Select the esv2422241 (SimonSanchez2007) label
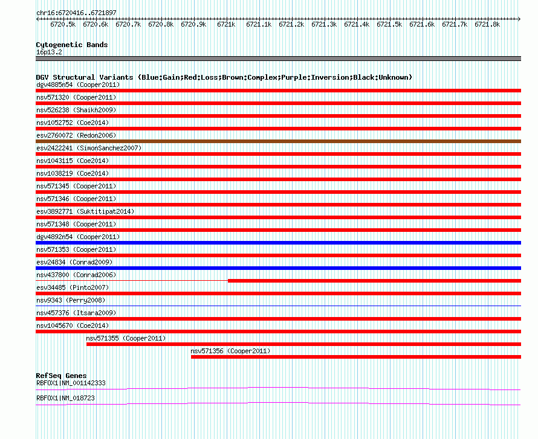Image resolution: width=538 pixels, height=439 pixels. tap(89, 148)
